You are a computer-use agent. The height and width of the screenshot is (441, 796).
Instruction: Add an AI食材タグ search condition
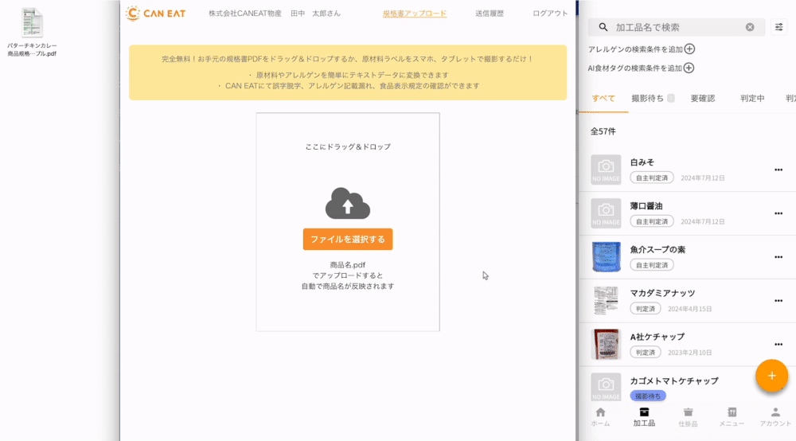tap(689, 68)
